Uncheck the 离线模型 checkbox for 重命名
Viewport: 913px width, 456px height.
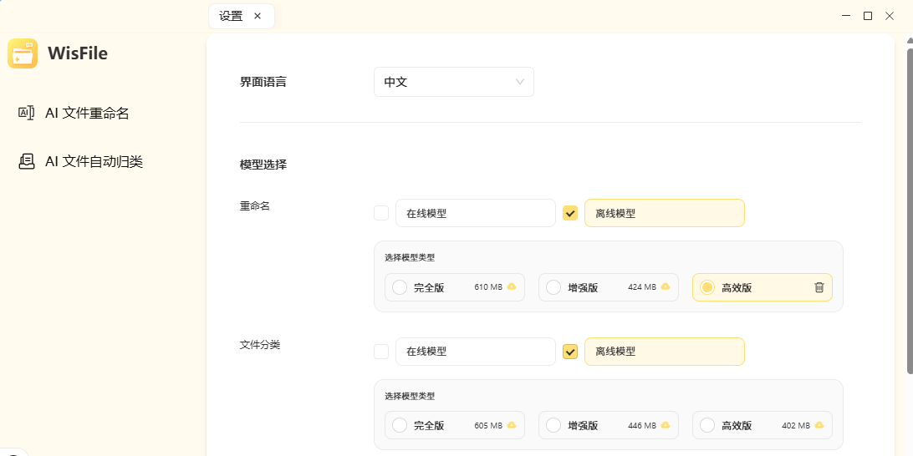pos(570,213)
